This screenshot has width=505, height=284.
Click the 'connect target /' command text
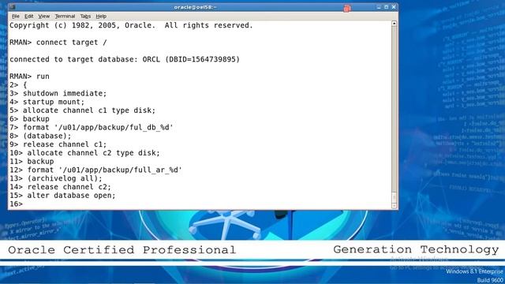71,43
